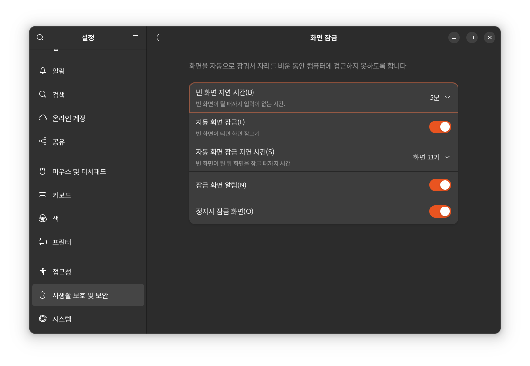Click the mouse icon for 마우스 및 터치패드
The image size is (530, 366).
(43, 171)
